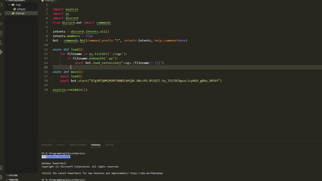The height and width of the screenshot is (181, 322).
Task: Click line number 20 in the gutter
Action: tap(46, 89)
